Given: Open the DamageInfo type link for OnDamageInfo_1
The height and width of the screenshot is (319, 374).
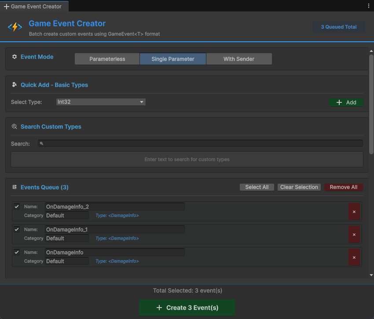Looking at the screenshot, I should tap(118, 238).
